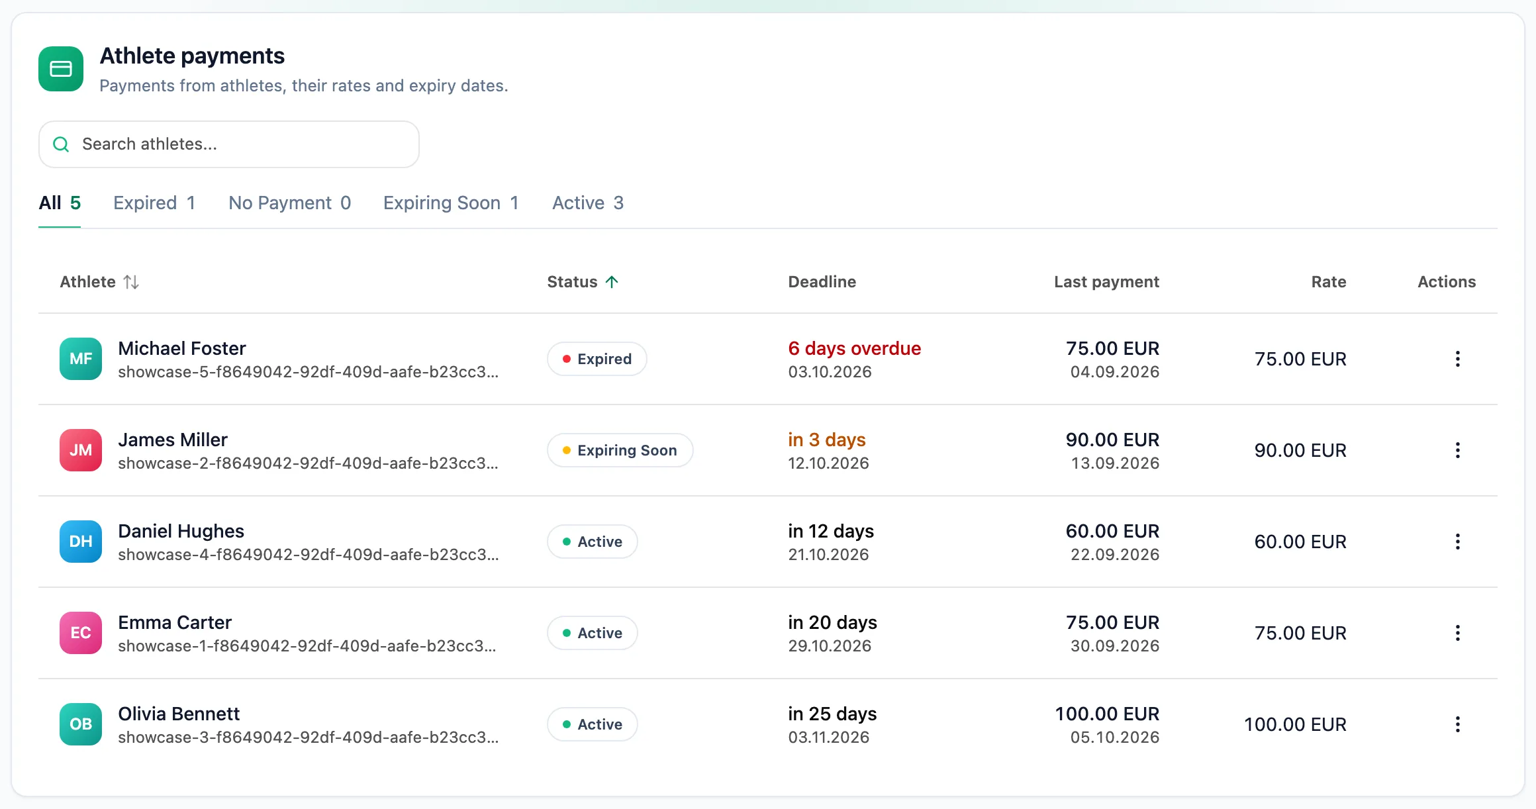1536x809 pixels.
Task: Open actions menu for Olivia Bennett
Action: 1457,724
